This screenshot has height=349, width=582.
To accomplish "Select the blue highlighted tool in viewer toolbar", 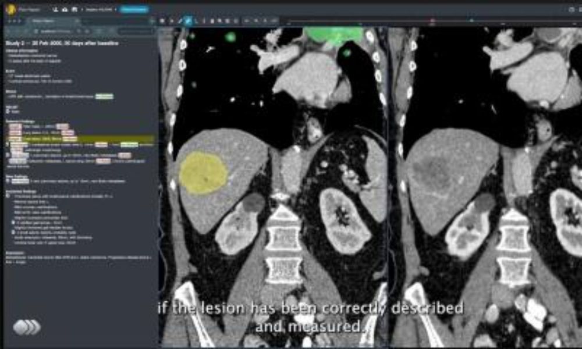I will pyautogui.click(x=188, y=21).
